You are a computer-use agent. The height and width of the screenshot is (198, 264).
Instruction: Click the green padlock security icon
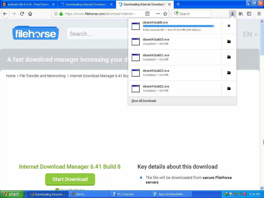[61, 14]
